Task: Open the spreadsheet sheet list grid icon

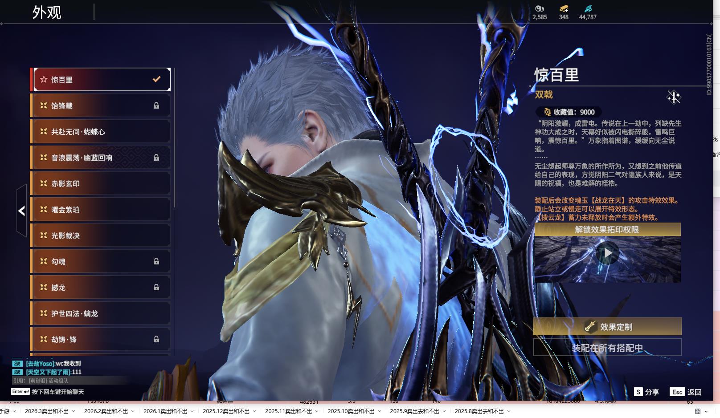Action: pyautogui.click(x=698, y=411)
